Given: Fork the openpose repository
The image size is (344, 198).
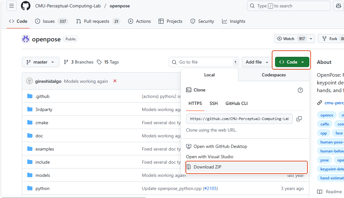Looking at the screenshot, I should click(x=331, y=39).
